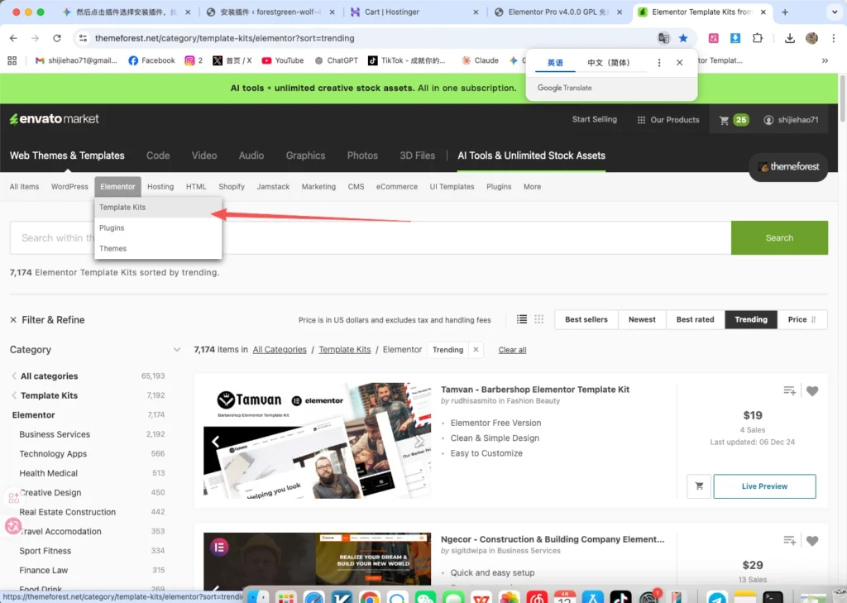
Task: Add Tamvan kit to a collection
Action: click(789, 390)
